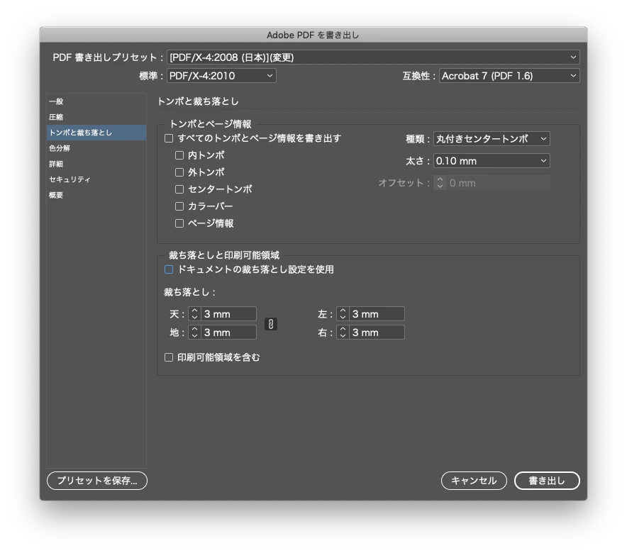Tick the カラーバー checkbox
Screen dimensions: 627x553
(x=179, y=206)
